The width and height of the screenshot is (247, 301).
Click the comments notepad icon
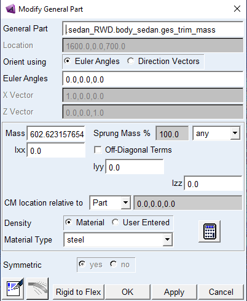tap(13, 289)
